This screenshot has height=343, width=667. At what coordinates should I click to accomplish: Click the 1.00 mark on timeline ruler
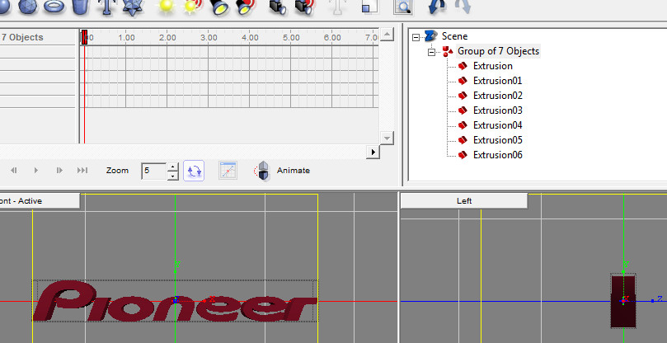tap(126, 37)
